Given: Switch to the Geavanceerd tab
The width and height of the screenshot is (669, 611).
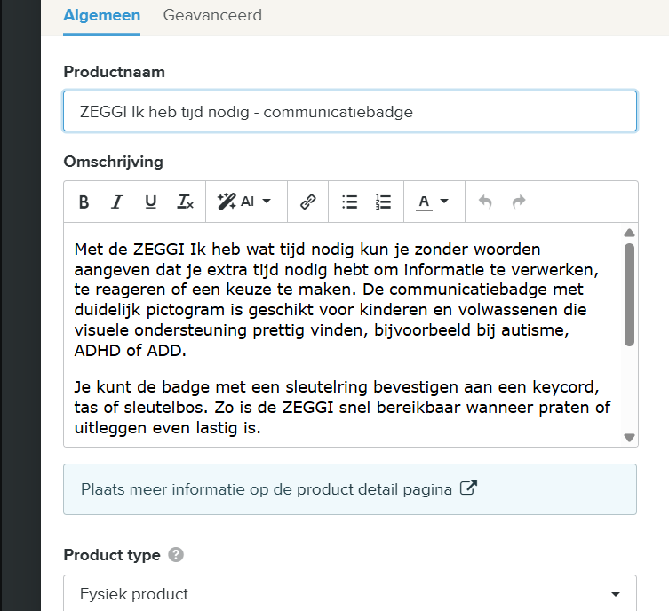Looking at the screenshot, I should coord(212,15).
